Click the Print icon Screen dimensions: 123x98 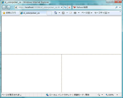(75, 13)
